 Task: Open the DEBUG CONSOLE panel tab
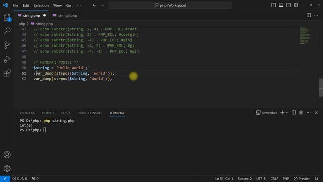pyautogui.click(x=90, y=113)
